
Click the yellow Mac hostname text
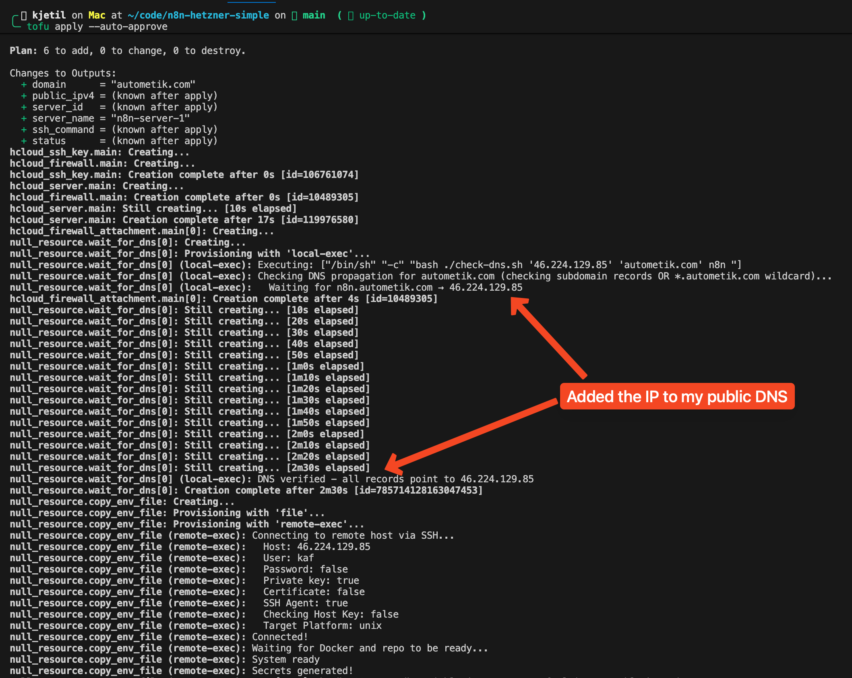click(x=97, y=15)
